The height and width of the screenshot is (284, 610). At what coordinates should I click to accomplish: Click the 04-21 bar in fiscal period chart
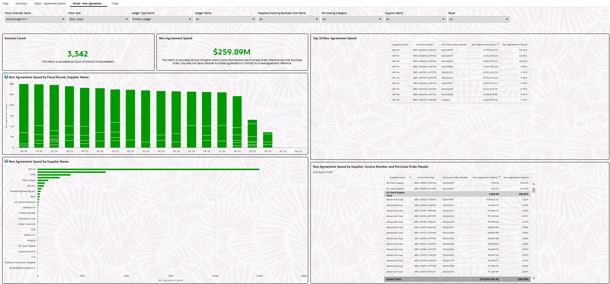(237, 122)
